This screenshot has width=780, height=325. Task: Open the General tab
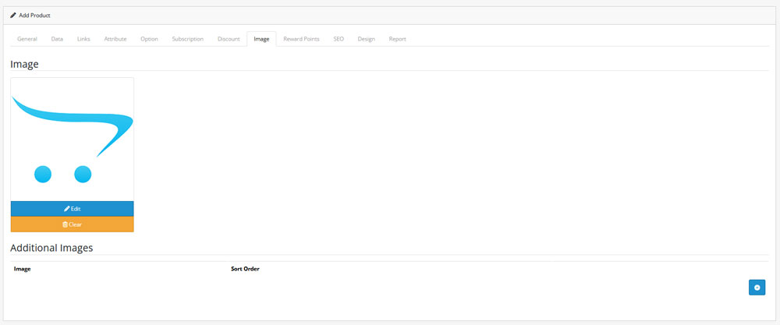point(27,39)
